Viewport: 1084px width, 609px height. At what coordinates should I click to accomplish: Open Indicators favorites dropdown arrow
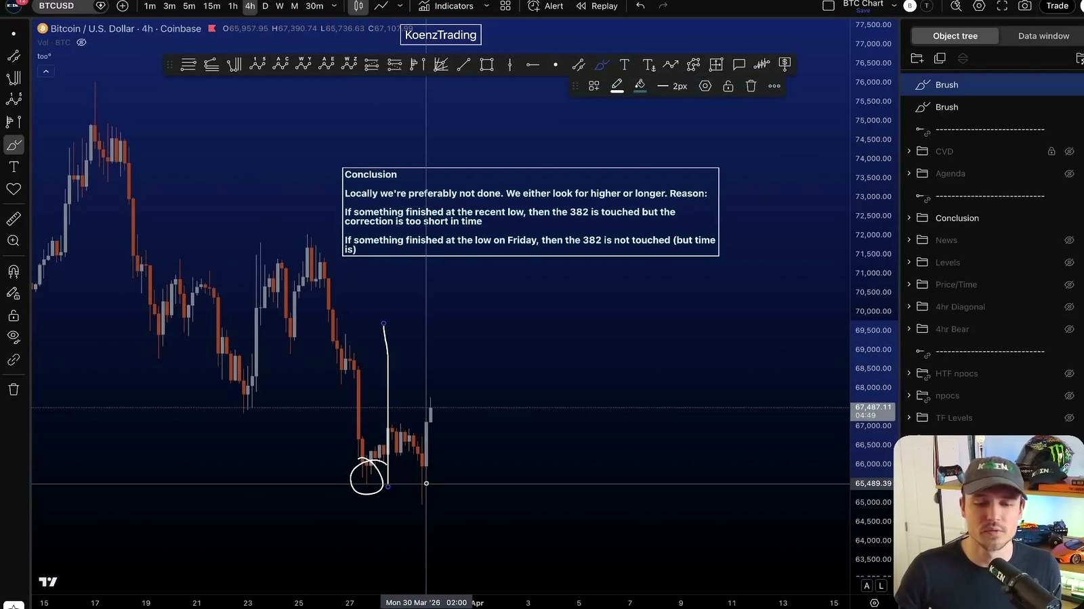tap(486, 6)
